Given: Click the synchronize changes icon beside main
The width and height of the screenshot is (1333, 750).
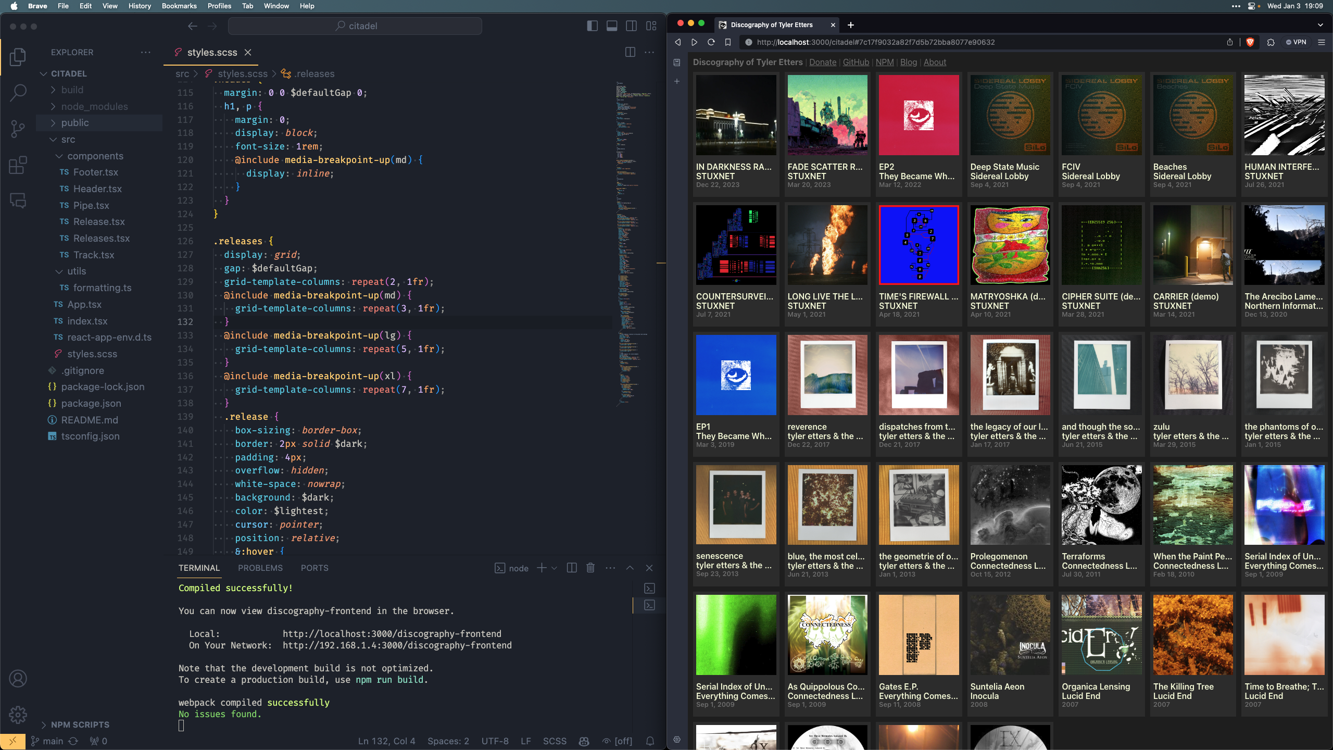Looking at the screenshot, I should pyautogui.click(x=73, y=741).
